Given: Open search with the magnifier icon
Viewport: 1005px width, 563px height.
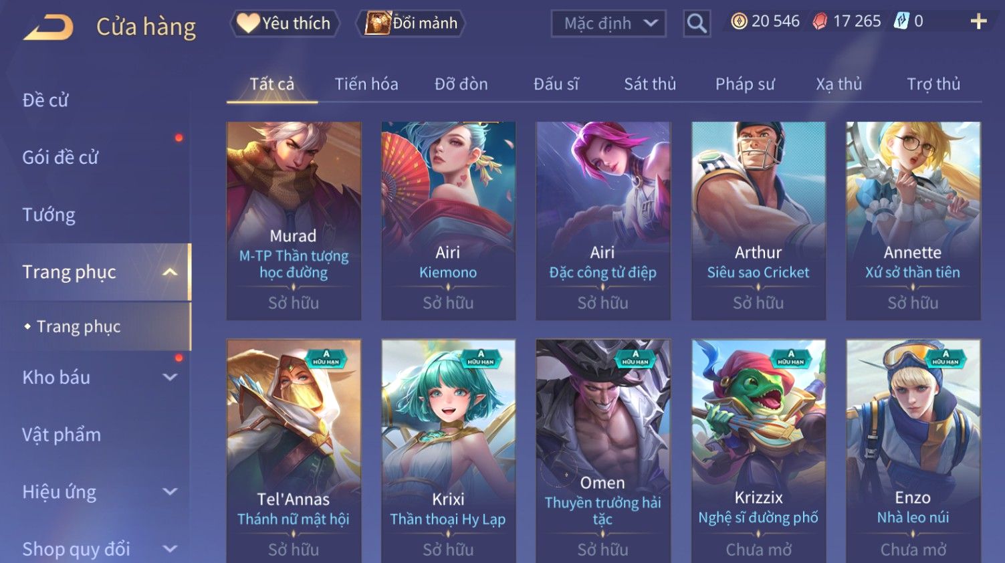Looking at the screenshot, I should click(x=697, y=24).
